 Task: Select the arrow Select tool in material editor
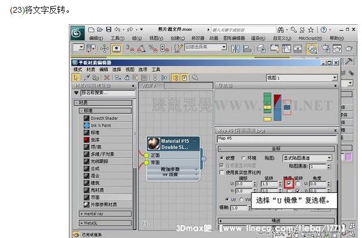[75, 78]
